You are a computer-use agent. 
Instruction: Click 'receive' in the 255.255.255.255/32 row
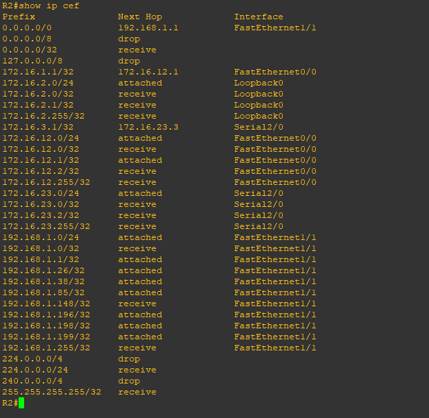pos(137,392)
